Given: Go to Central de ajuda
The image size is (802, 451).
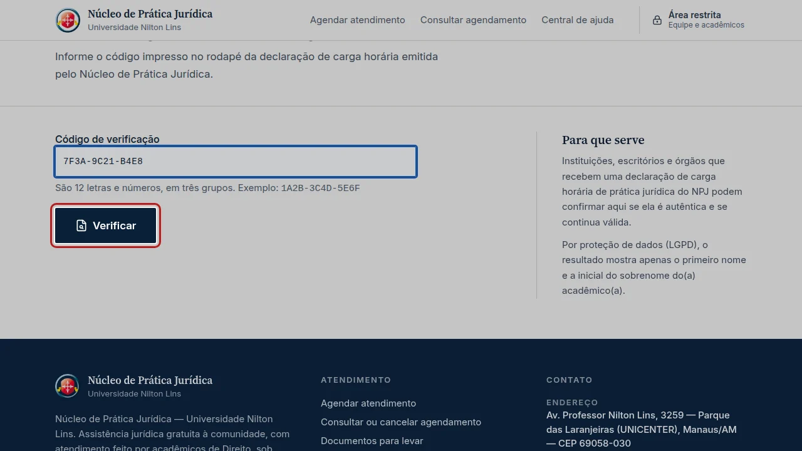Looking at the screenshot, I should [578, 20].
